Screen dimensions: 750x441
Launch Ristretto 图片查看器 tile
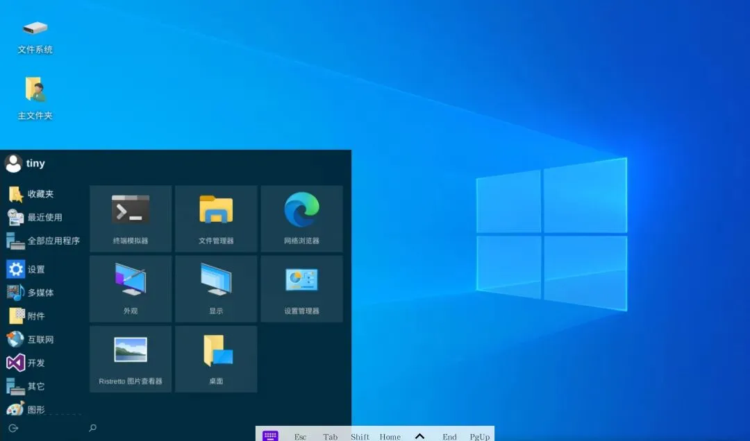coord(131,359)
